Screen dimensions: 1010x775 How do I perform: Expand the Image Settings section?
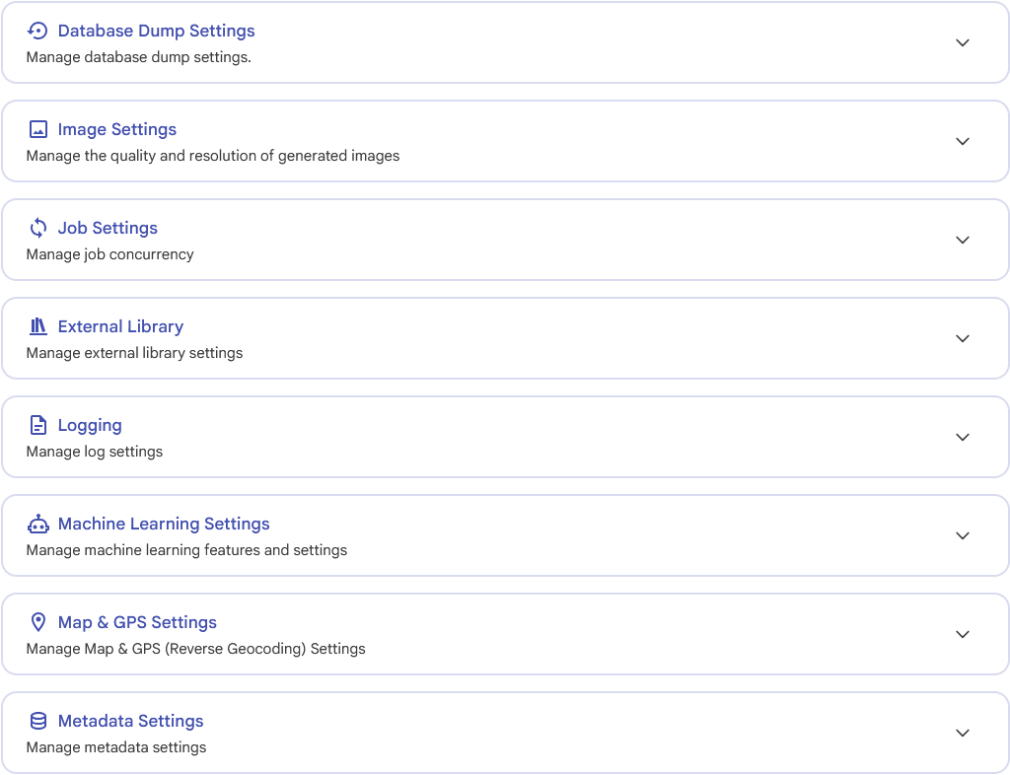pyautogui.click(x=963, y=141)
